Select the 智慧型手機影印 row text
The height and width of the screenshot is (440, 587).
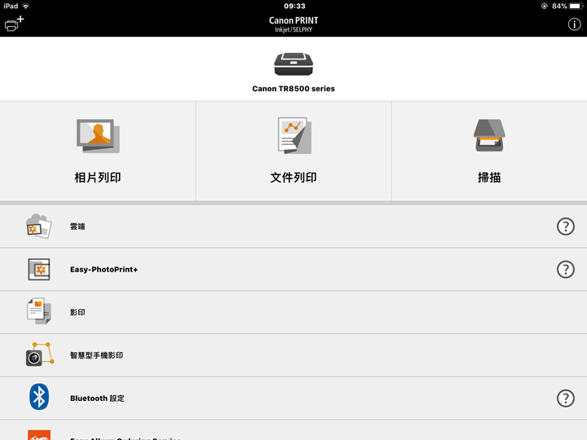96,355
